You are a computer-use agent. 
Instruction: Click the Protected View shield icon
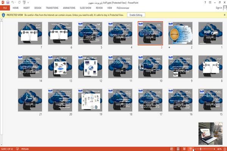click(x=3, y=15)
